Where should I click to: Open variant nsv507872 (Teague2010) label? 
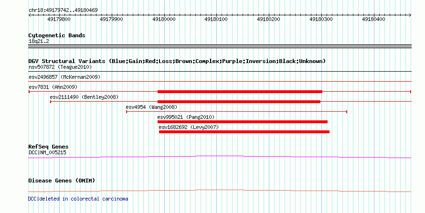pyautogui.click(x=60, y=67)
